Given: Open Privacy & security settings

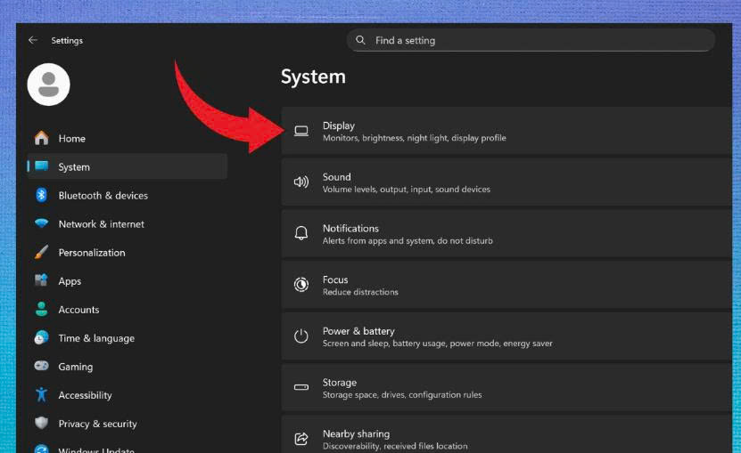Looking at the screenshot, I should pyautogui.click(x=128, y=424).
